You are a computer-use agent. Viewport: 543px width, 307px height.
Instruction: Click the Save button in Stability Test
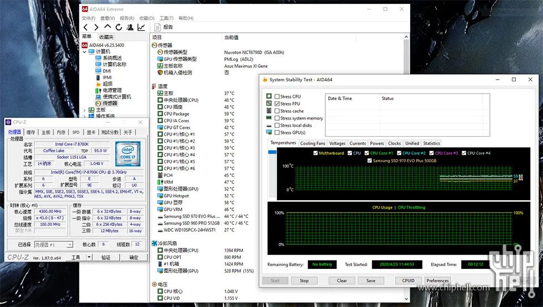click(371, 281)
